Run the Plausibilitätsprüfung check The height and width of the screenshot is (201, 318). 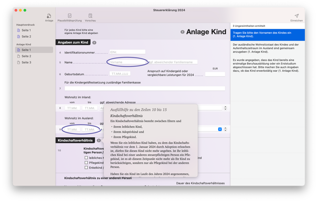pyautogui.click(x=70, y=16)
